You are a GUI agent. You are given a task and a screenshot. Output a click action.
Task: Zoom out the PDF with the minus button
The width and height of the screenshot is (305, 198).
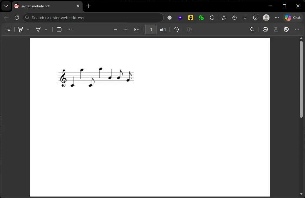[x=115, y=29]
